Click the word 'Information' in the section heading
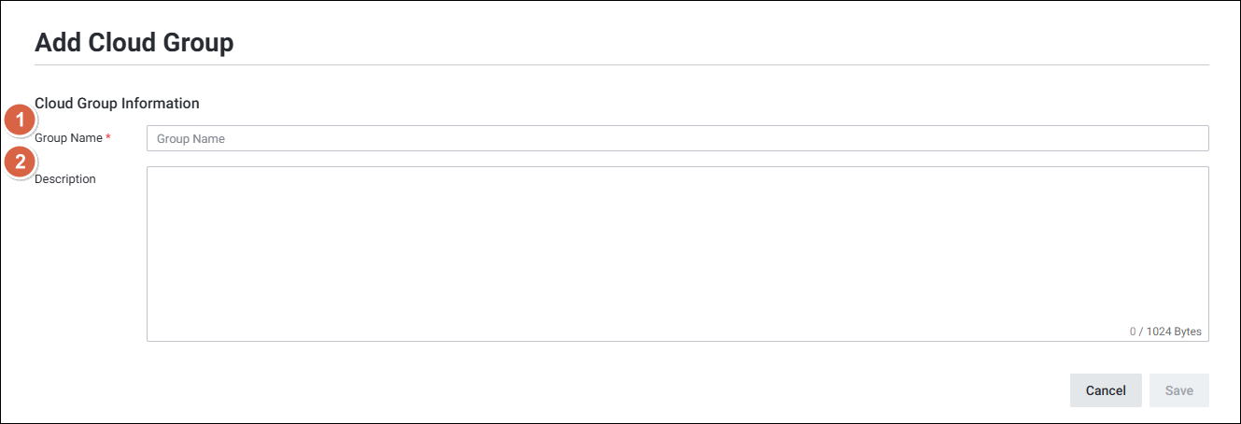 pos(161,103)
